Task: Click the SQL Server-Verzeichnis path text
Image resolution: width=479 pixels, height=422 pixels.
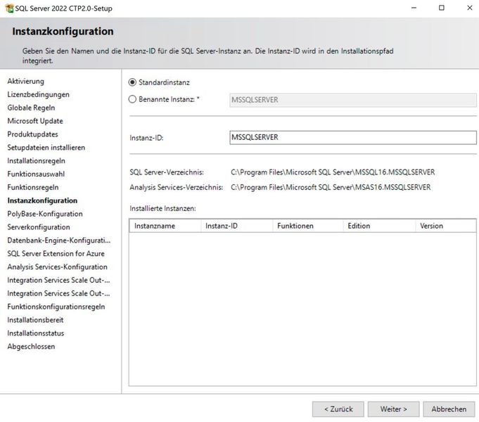Action: (x=333, y=172)
